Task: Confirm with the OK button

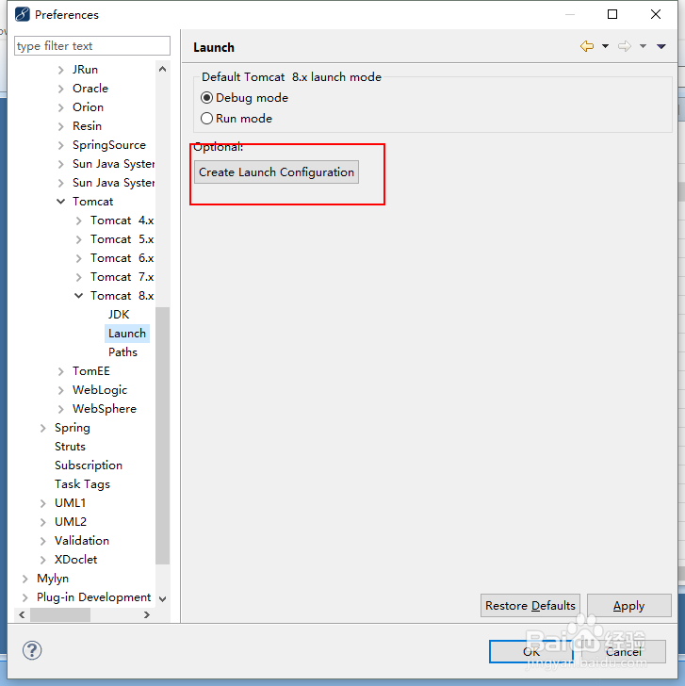Action: point(531,652)
